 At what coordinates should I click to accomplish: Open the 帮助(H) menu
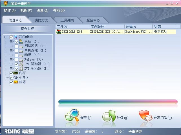(59, 10)
